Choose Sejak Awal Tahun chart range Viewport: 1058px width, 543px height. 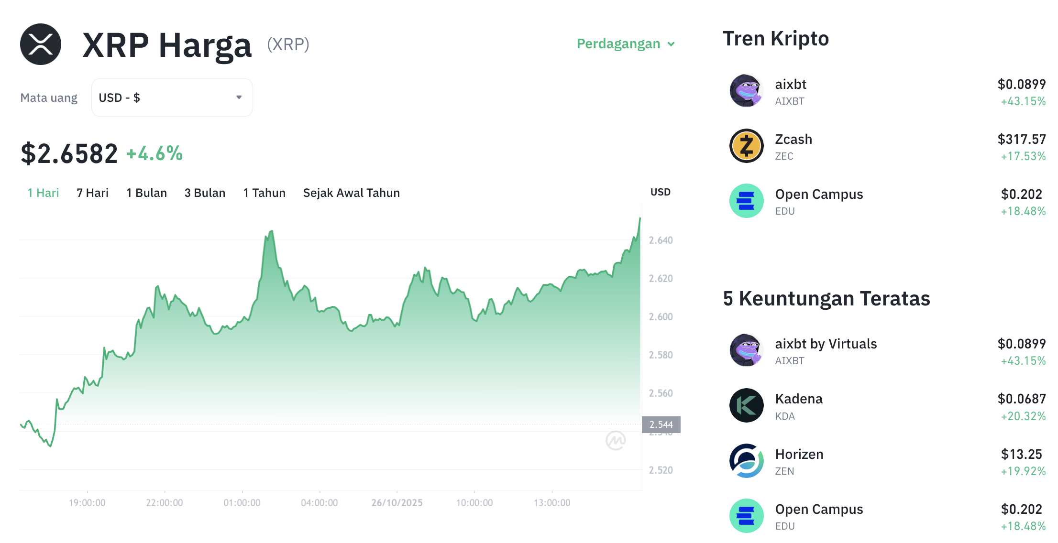coord(352,193)
